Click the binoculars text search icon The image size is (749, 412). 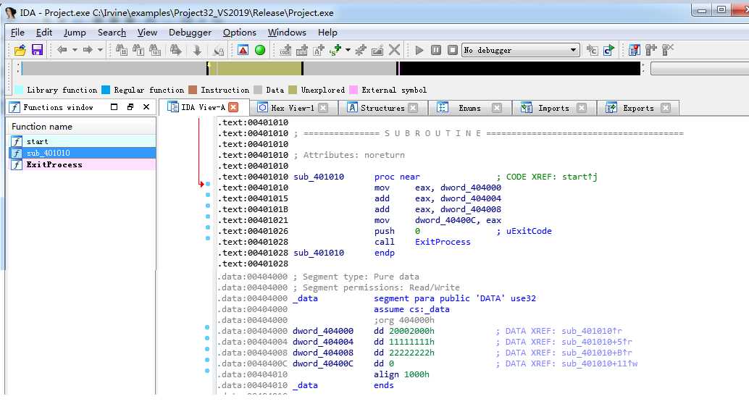click(x=138, y=50)
